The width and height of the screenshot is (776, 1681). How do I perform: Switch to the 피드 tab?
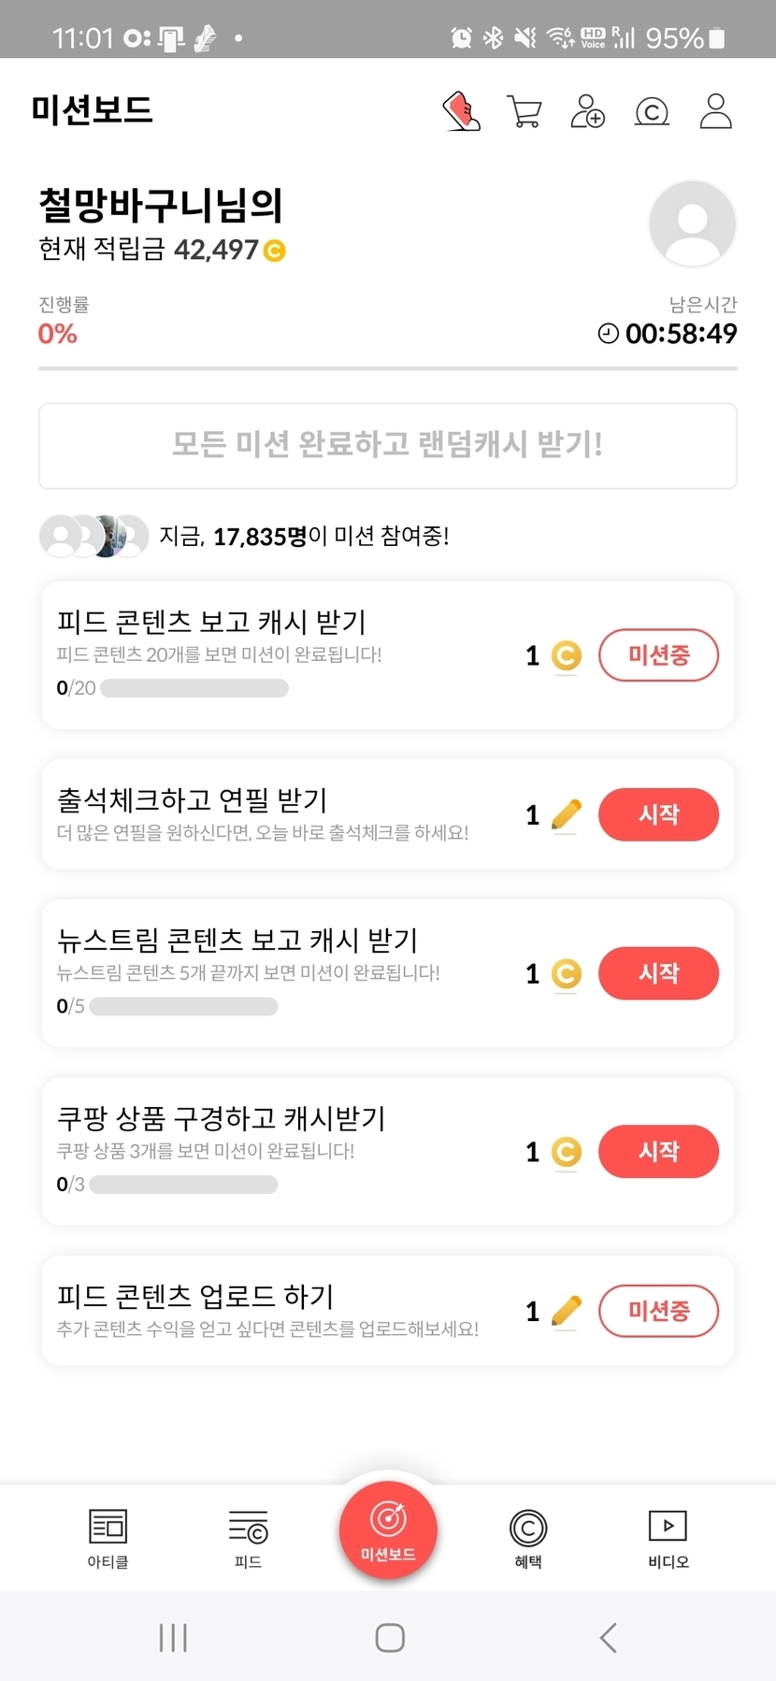tap(248, 1538)
